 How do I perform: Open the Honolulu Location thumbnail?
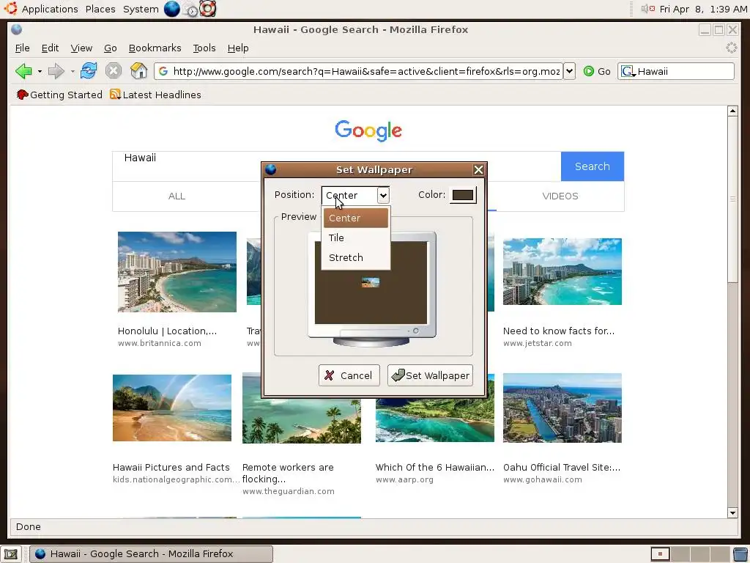point(177,272)
